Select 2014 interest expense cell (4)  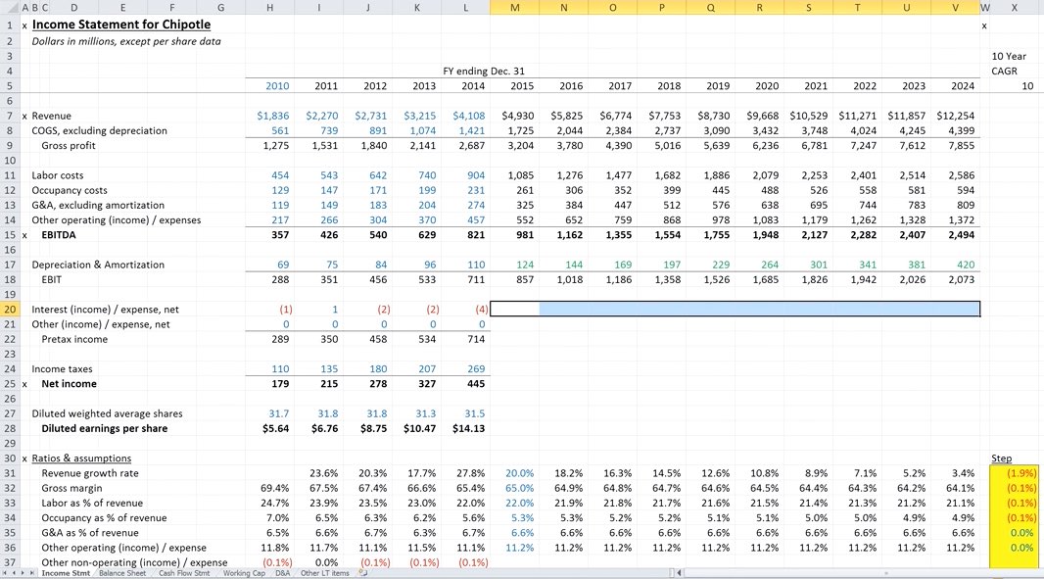482,310
